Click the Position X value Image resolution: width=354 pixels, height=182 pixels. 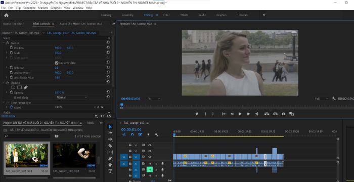(58, 48)
